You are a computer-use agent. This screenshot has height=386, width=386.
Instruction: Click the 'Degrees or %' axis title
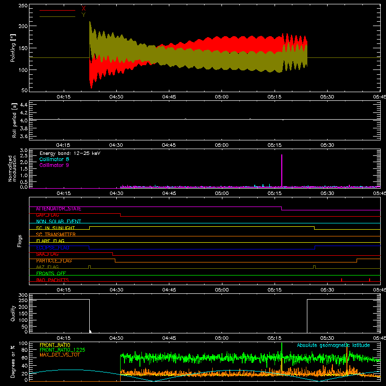click(x=13, y=361)
